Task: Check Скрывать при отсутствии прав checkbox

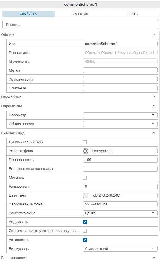Action: click(x=85, y=231)
